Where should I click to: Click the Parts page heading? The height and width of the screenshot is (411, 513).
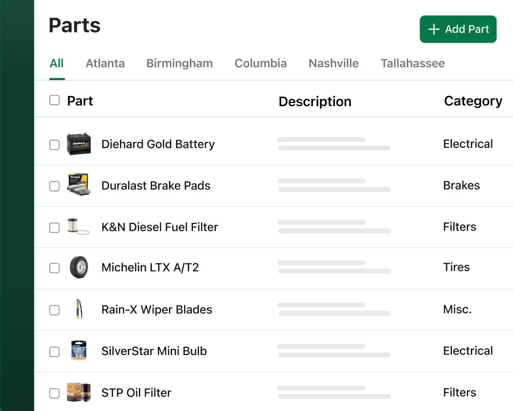[x=74, y=25]
